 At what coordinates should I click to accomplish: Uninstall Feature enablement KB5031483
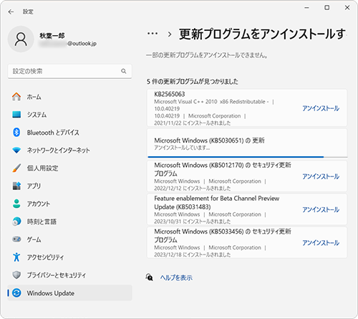321,209
